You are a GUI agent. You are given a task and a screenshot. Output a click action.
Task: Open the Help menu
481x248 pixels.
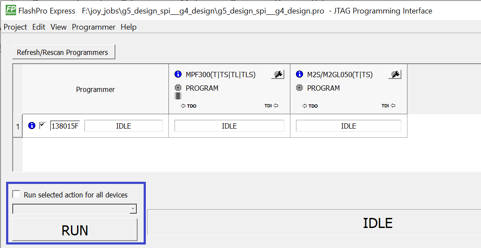pos(128,27)
